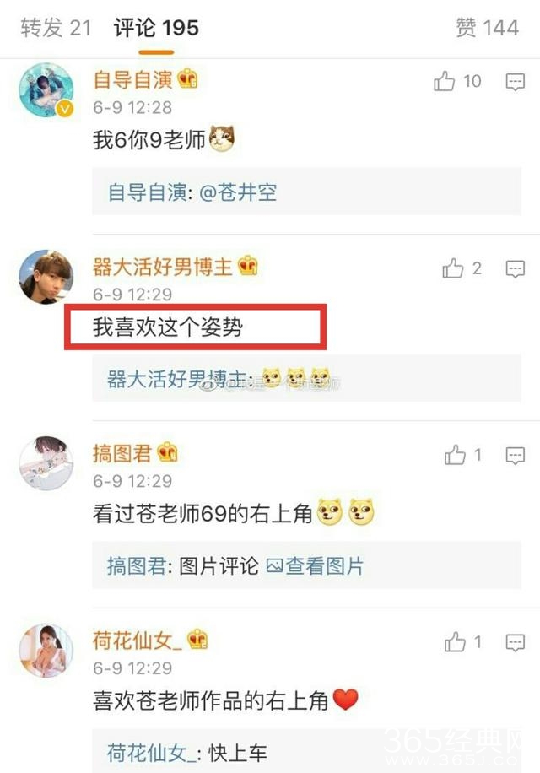Image resolution: width=540 pixels, height=773 pixels.
Task: Like the comment by 自导自演
Action: point(445,81)
